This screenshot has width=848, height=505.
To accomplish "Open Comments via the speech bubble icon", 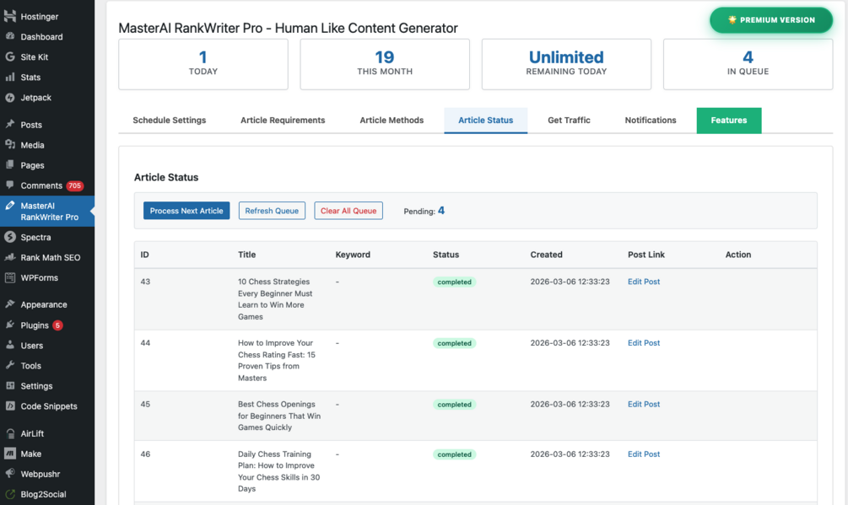I will click(x=10, y=185).
